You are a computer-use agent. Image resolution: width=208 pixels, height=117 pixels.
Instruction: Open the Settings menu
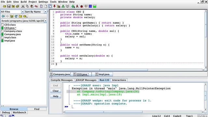(x=43, y=2)
